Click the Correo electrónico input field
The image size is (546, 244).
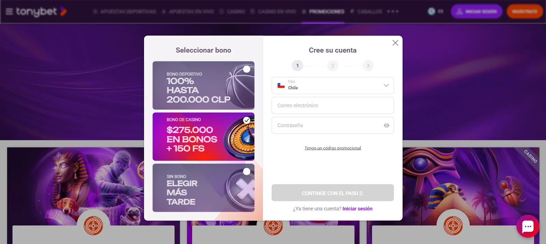tap(332, 105)
